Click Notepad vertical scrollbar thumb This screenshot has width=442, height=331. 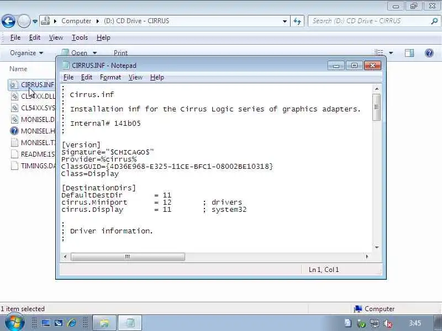click(377, 107)
